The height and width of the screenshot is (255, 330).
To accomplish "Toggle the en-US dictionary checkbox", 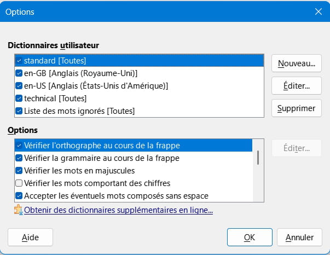I will click(x=19, y=86).
